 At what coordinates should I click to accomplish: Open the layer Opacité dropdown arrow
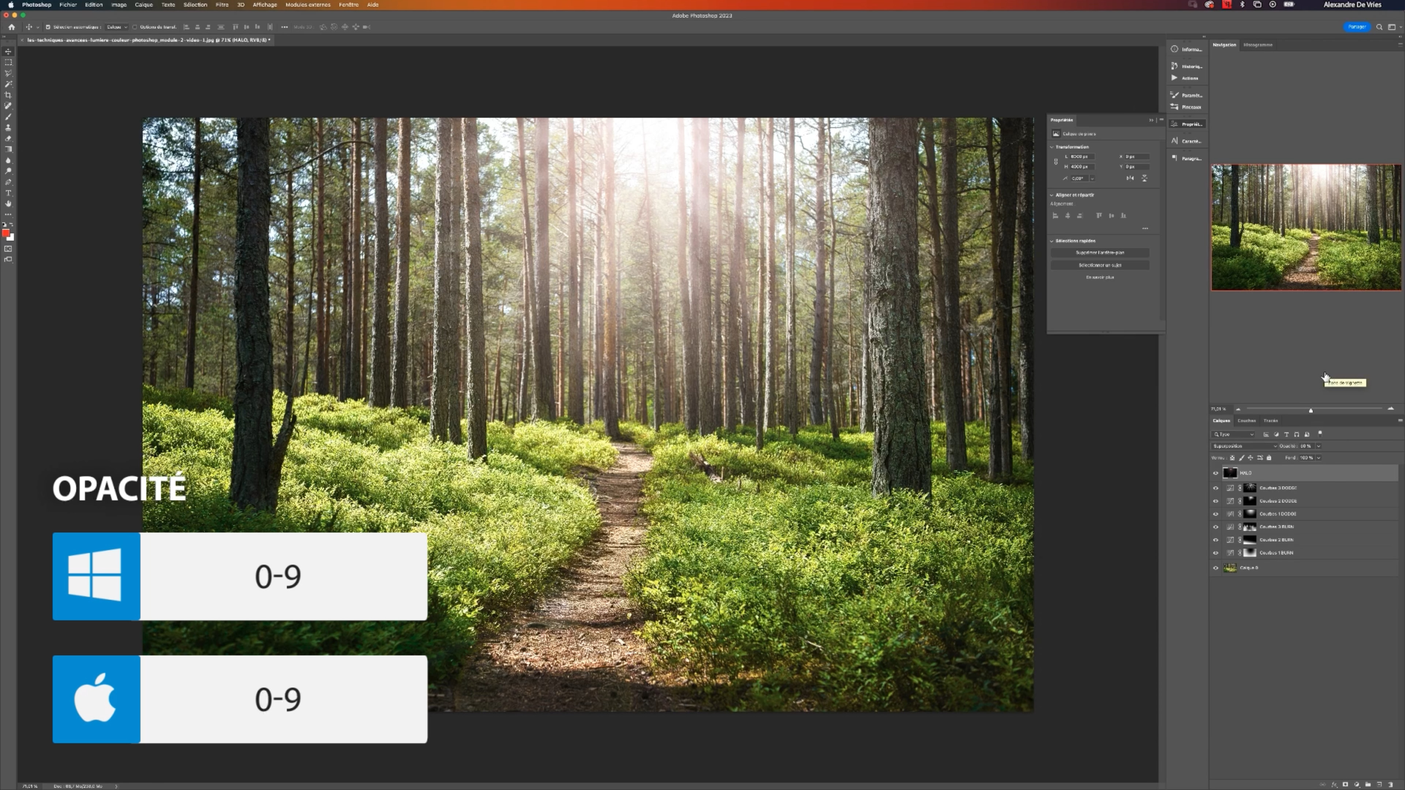(x=1319, y=446)
